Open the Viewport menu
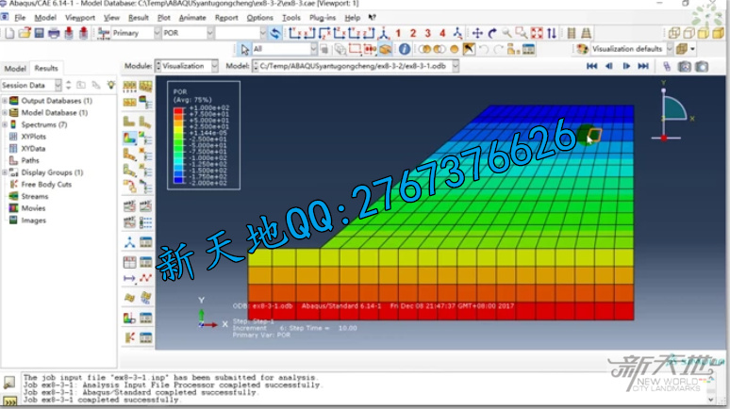 79,18
